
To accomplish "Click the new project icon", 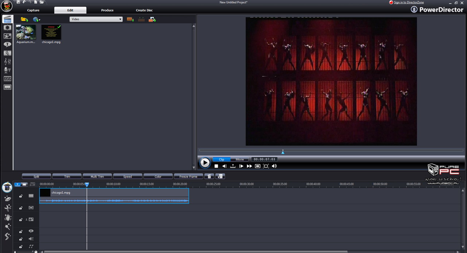I will pyautogui.click(x=36, y=2).
